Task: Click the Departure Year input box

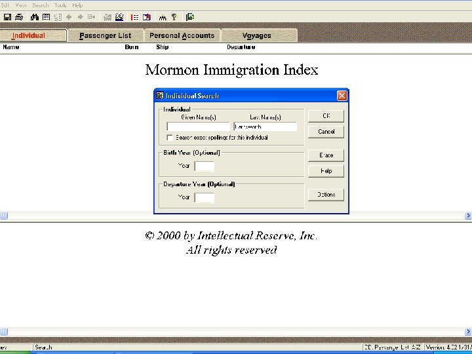Action: [x=205, y=198]
